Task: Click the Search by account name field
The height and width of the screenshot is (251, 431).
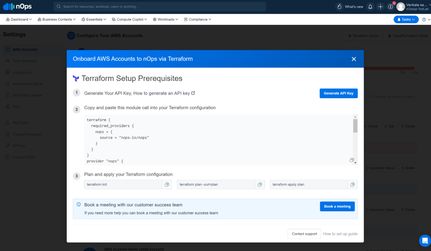Action: tap(393, 96)
